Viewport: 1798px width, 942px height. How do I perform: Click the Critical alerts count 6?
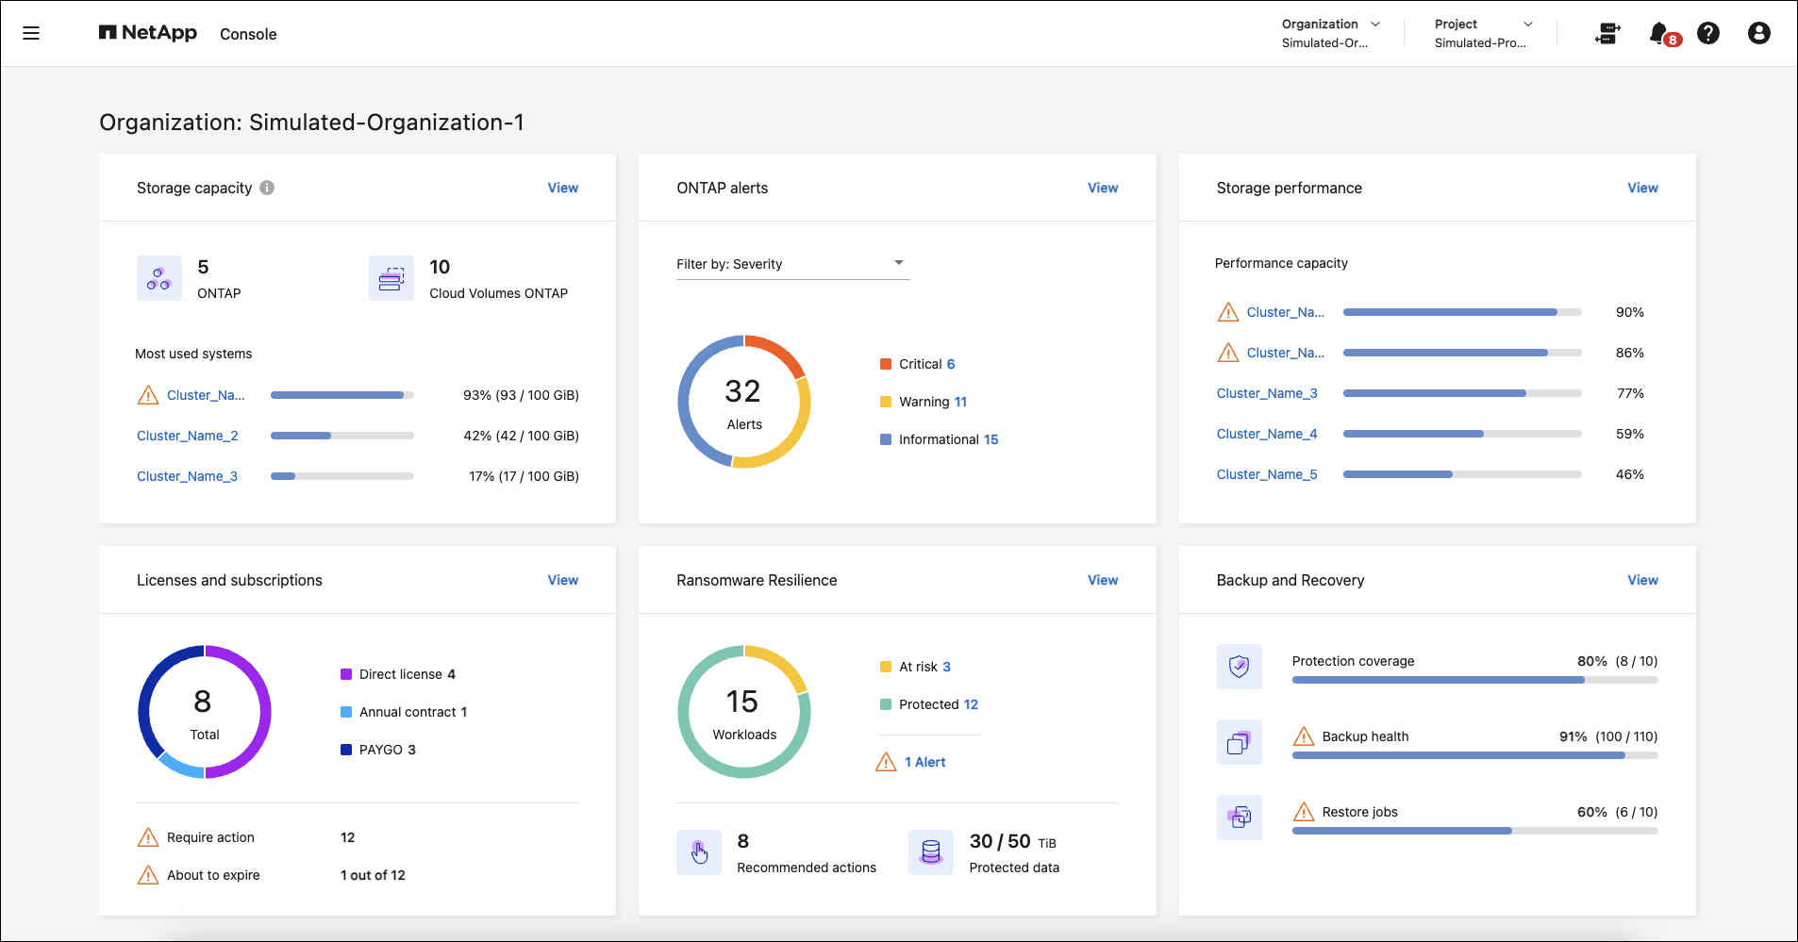951,364
